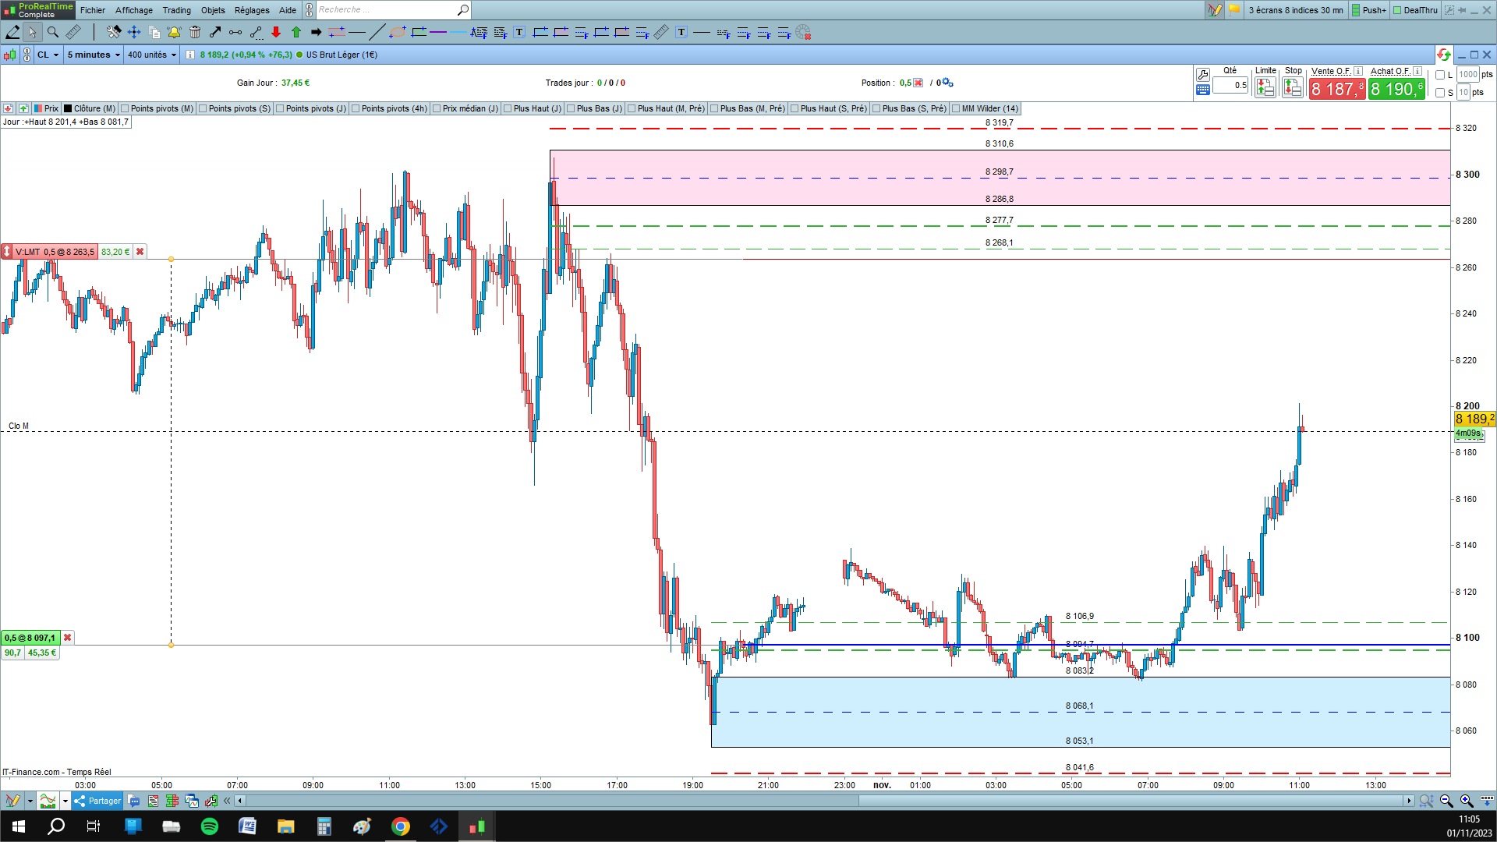Click the Partager share button

pos(98,801)
